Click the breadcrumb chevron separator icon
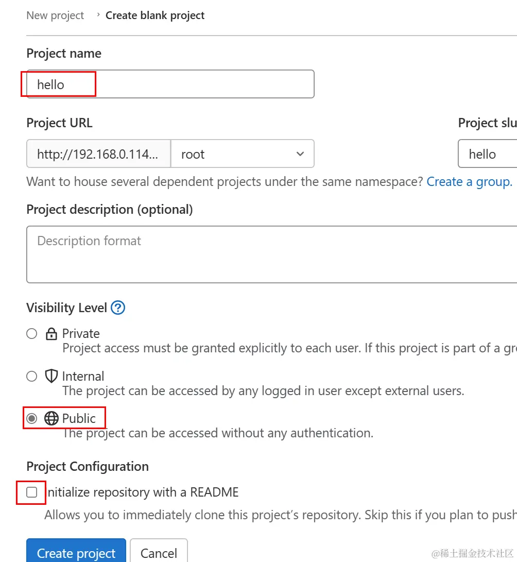The height and width of the screenshot is (562, 517). 98,15
